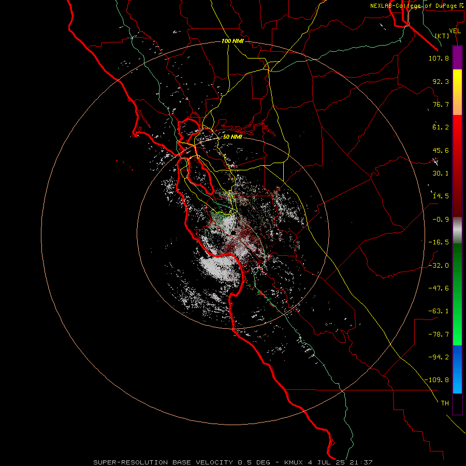Click the -32.0 velocity scale value
Image resolution: width=466 pixels, height=466 pixels.
[439, 266]
